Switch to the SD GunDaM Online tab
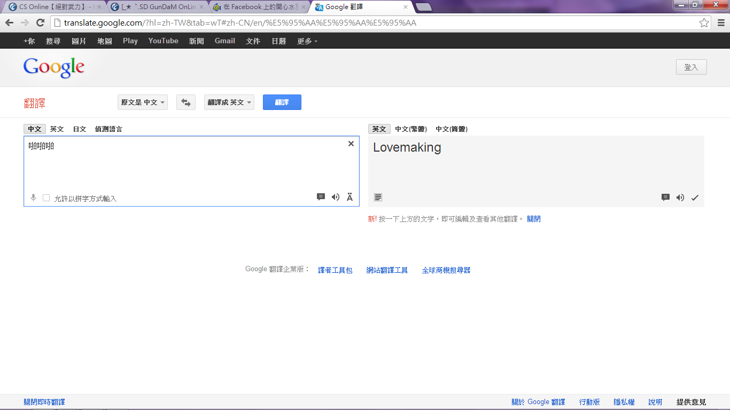This screenshot has height=410, width=730. [x=157, y=7]
